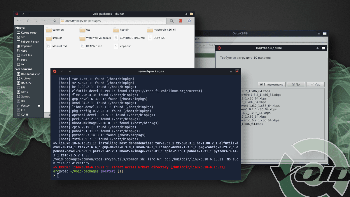This screenshot has height=197, width=350.
Task: Select the srcpkgs folder
Action: tap(54, 38)
